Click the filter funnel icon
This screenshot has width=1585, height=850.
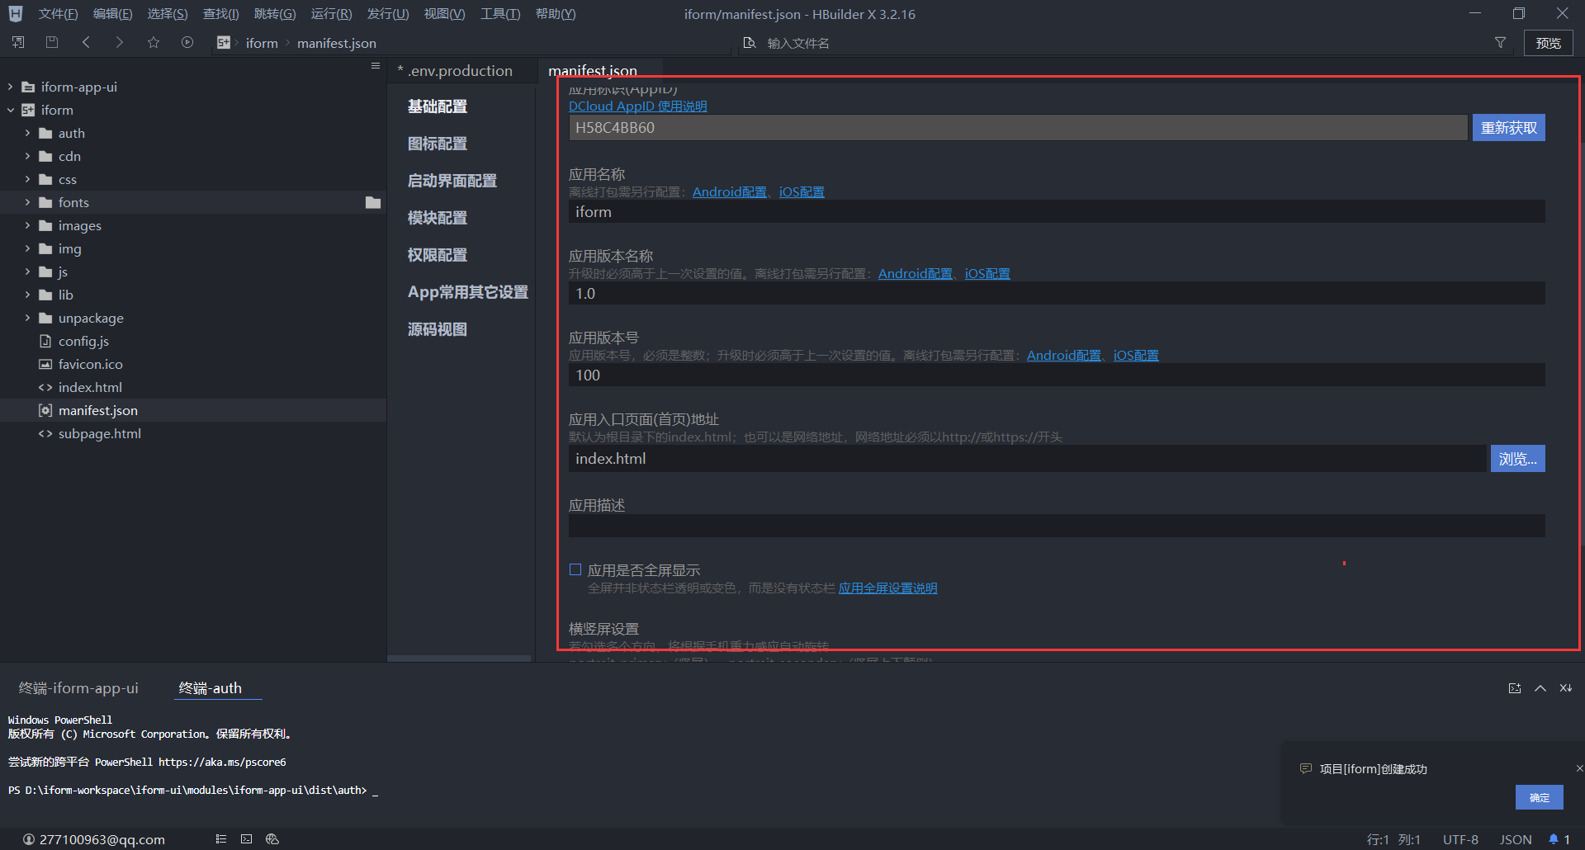[1500, 43]
